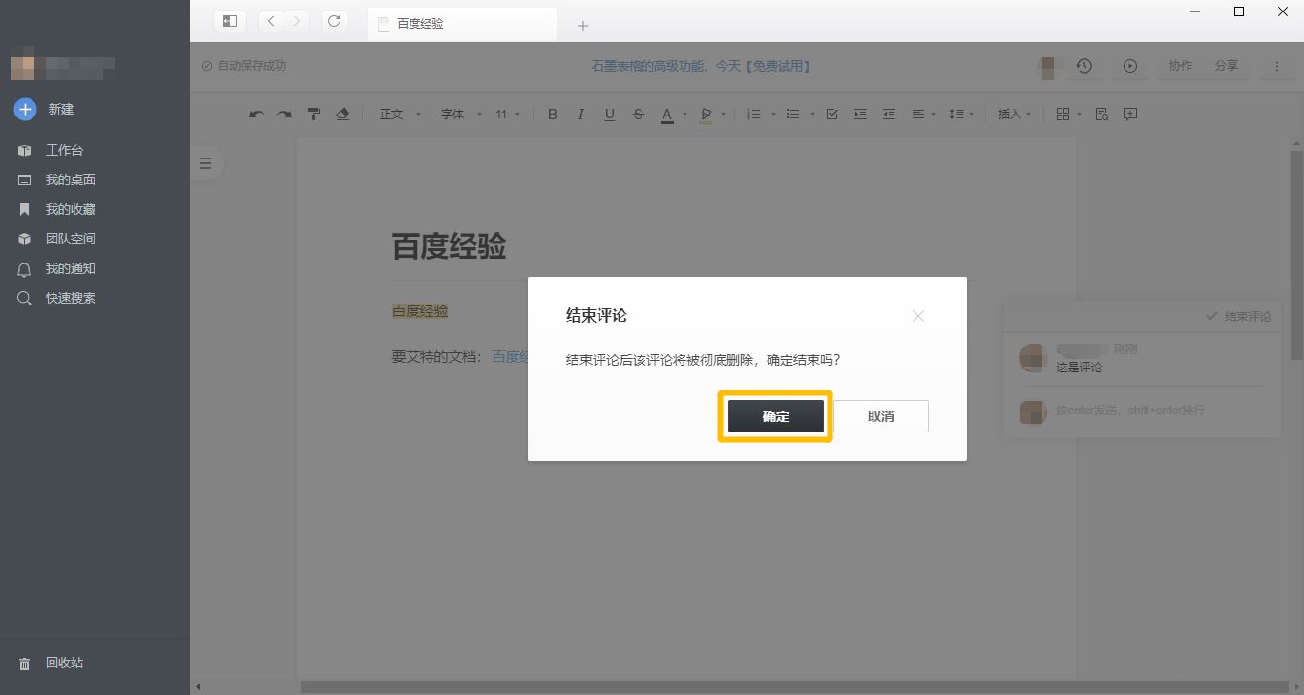Screen dimensions: 1304x695
Task: Cancel the dialog with 取消 button
Action: [881, 416]
